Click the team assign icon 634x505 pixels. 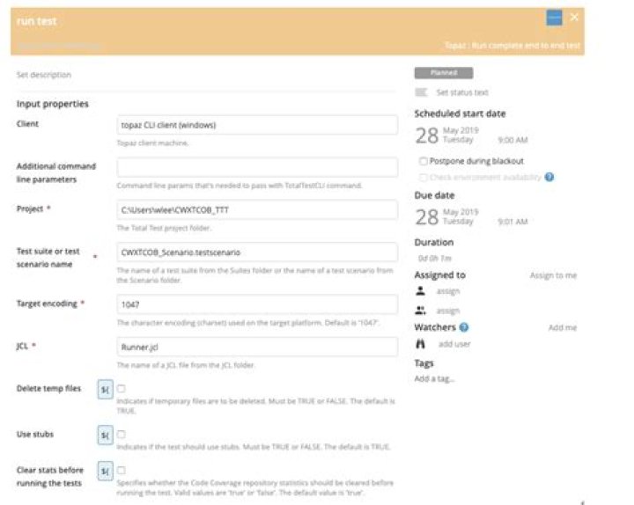click(x=421, y=311)
